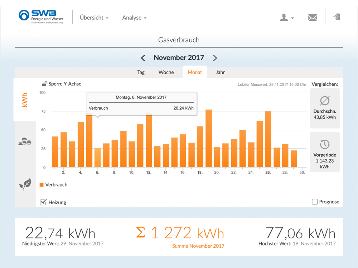Image resolution: width=358 pixels, height=268 pixels.
Task: Toggle the Sperre Y-Achse lock
Action: [44, 84]
